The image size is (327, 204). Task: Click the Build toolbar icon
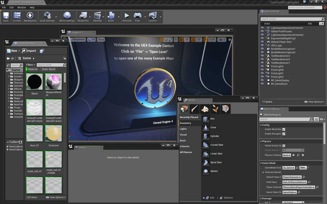coord(111,17)
